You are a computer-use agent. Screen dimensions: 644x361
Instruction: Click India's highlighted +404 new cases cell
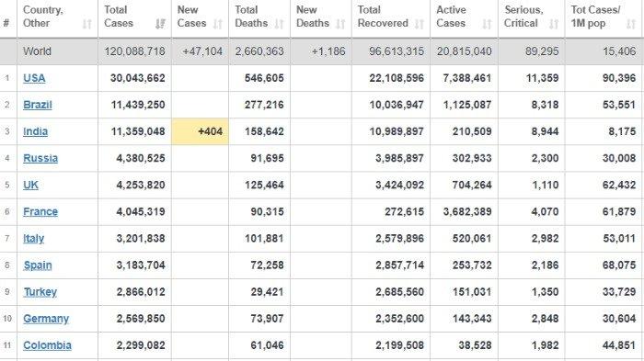200,131
